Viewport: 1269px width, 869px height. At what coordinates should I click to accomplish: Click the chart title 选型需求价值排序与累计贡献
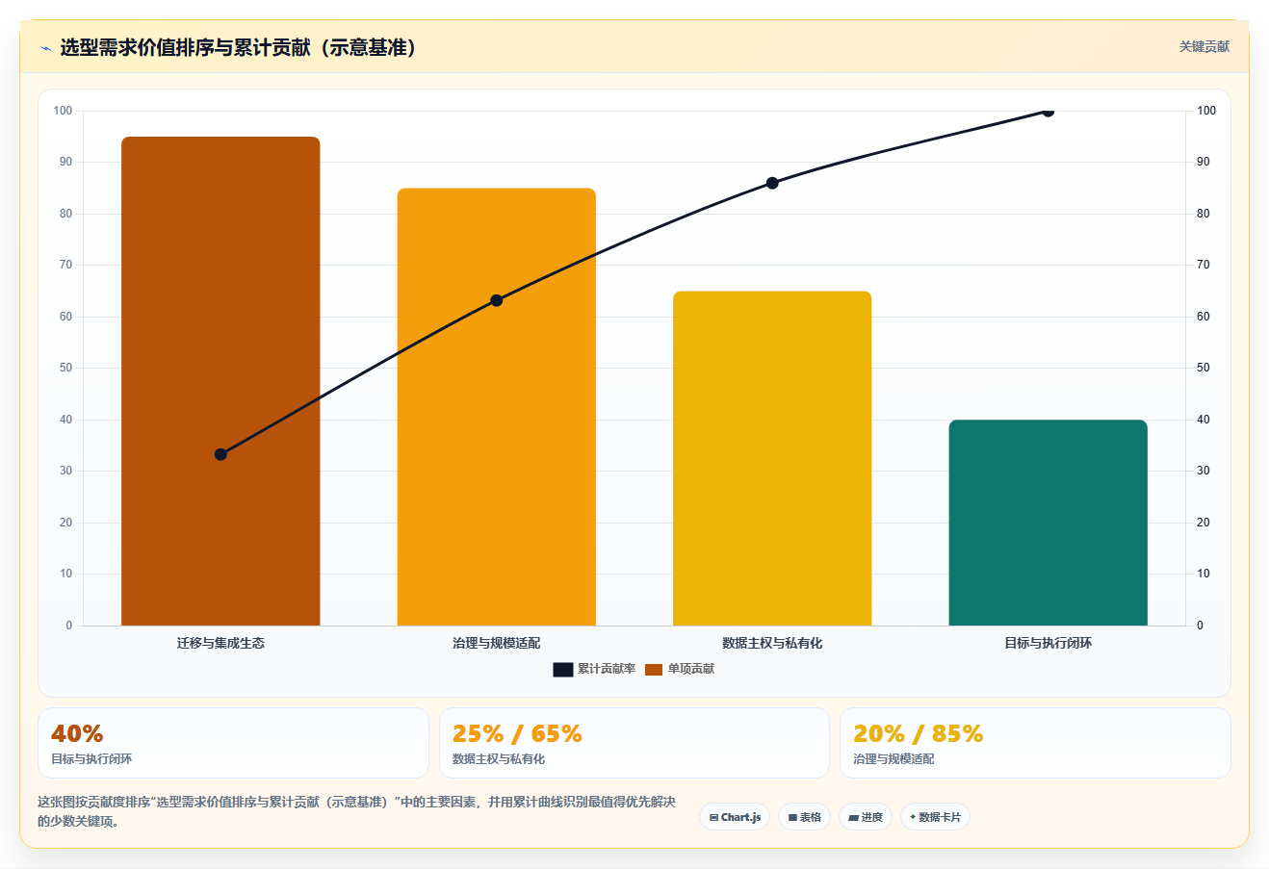pos(238,47)
